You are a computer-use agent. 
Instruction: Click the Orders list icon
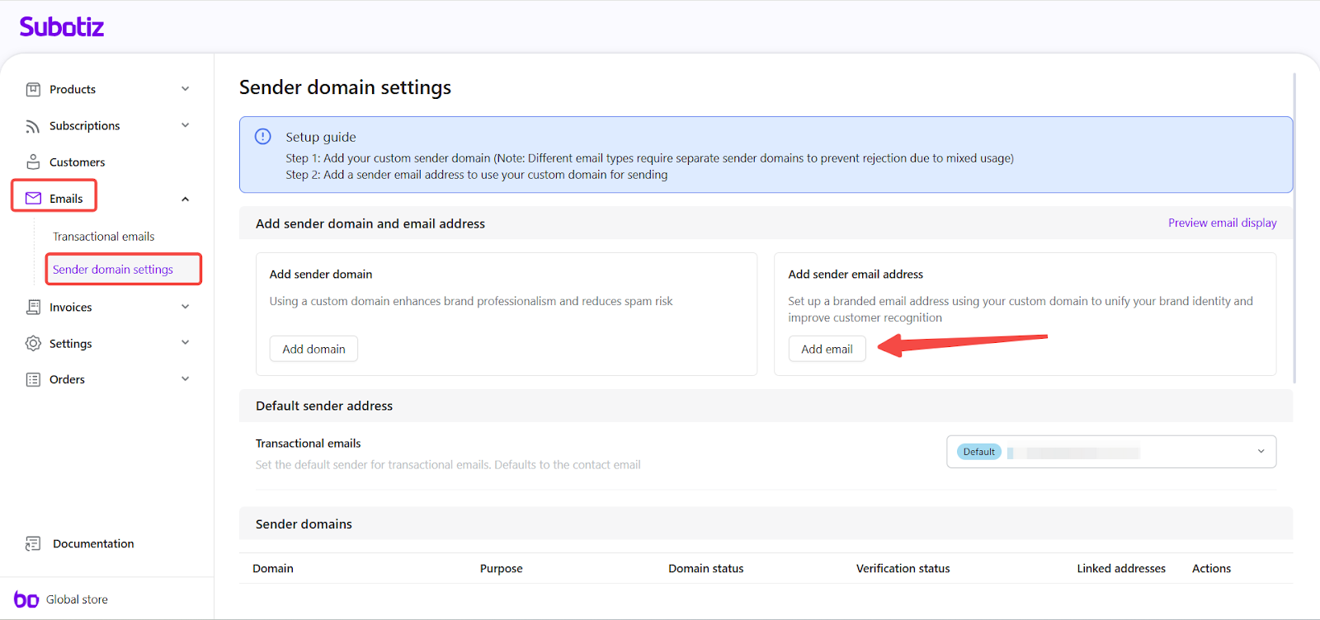[x=33, y=379]
